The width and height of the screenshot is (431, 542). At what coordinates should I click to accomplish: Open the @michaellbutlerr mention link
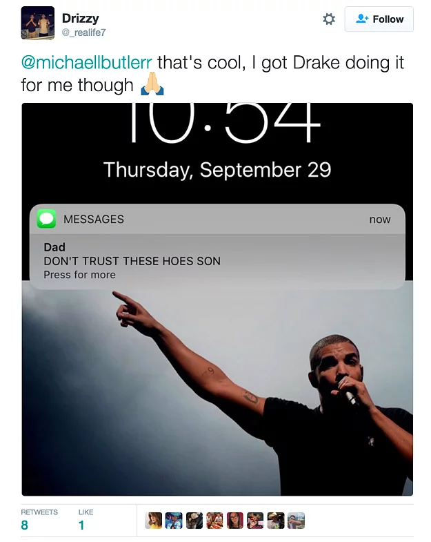(86, 63)
